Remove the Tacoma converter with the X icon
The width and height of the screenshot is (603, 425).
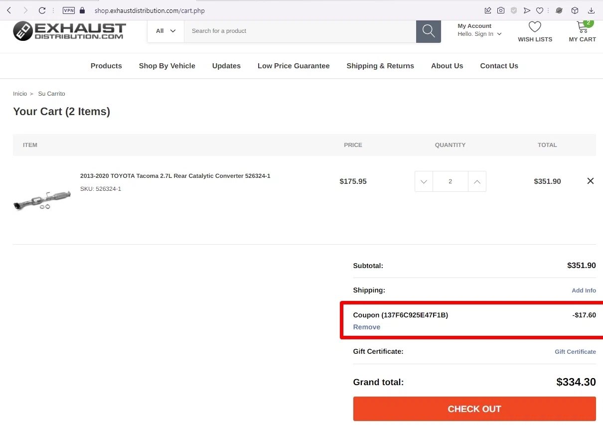(x=591, y=181)
